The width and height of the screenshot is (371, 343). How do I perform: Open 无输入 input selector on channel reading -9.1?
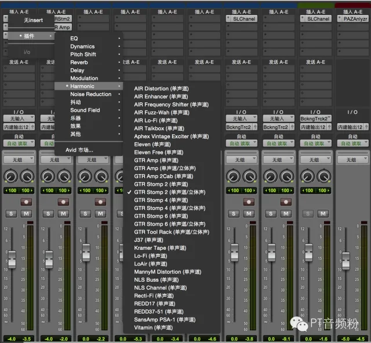pyautogui.click(x=278, y=119)
